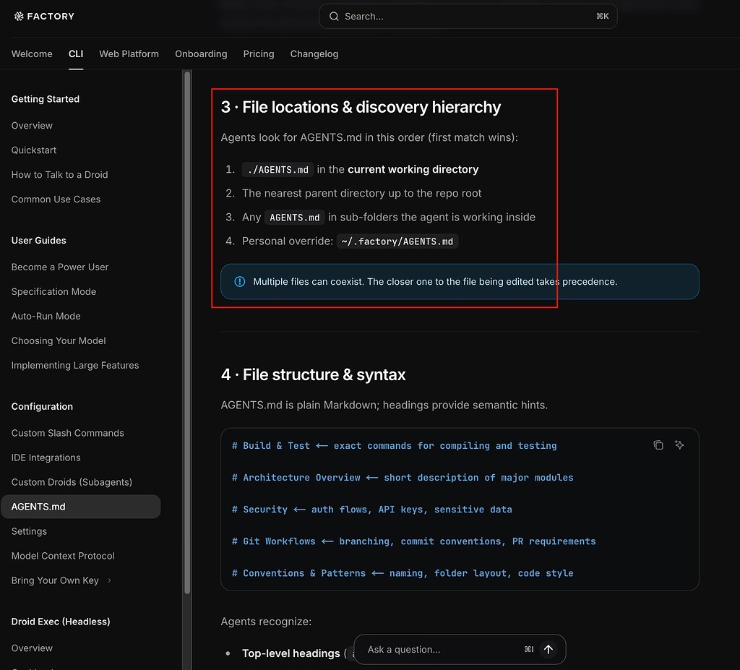Click the Factory logo icon

18,17
